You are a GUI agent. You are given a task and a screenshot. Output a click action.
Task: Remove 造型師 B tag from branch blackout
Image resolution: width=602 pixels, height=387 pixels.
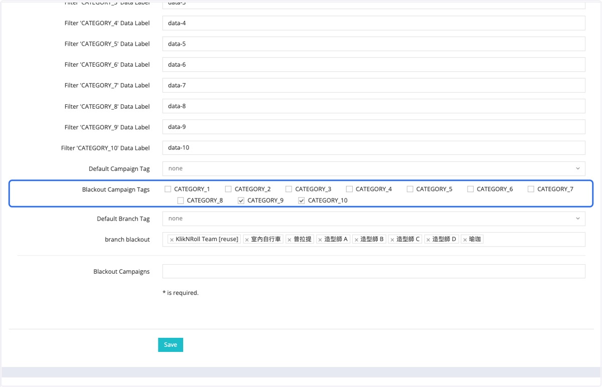pos(356,240)
